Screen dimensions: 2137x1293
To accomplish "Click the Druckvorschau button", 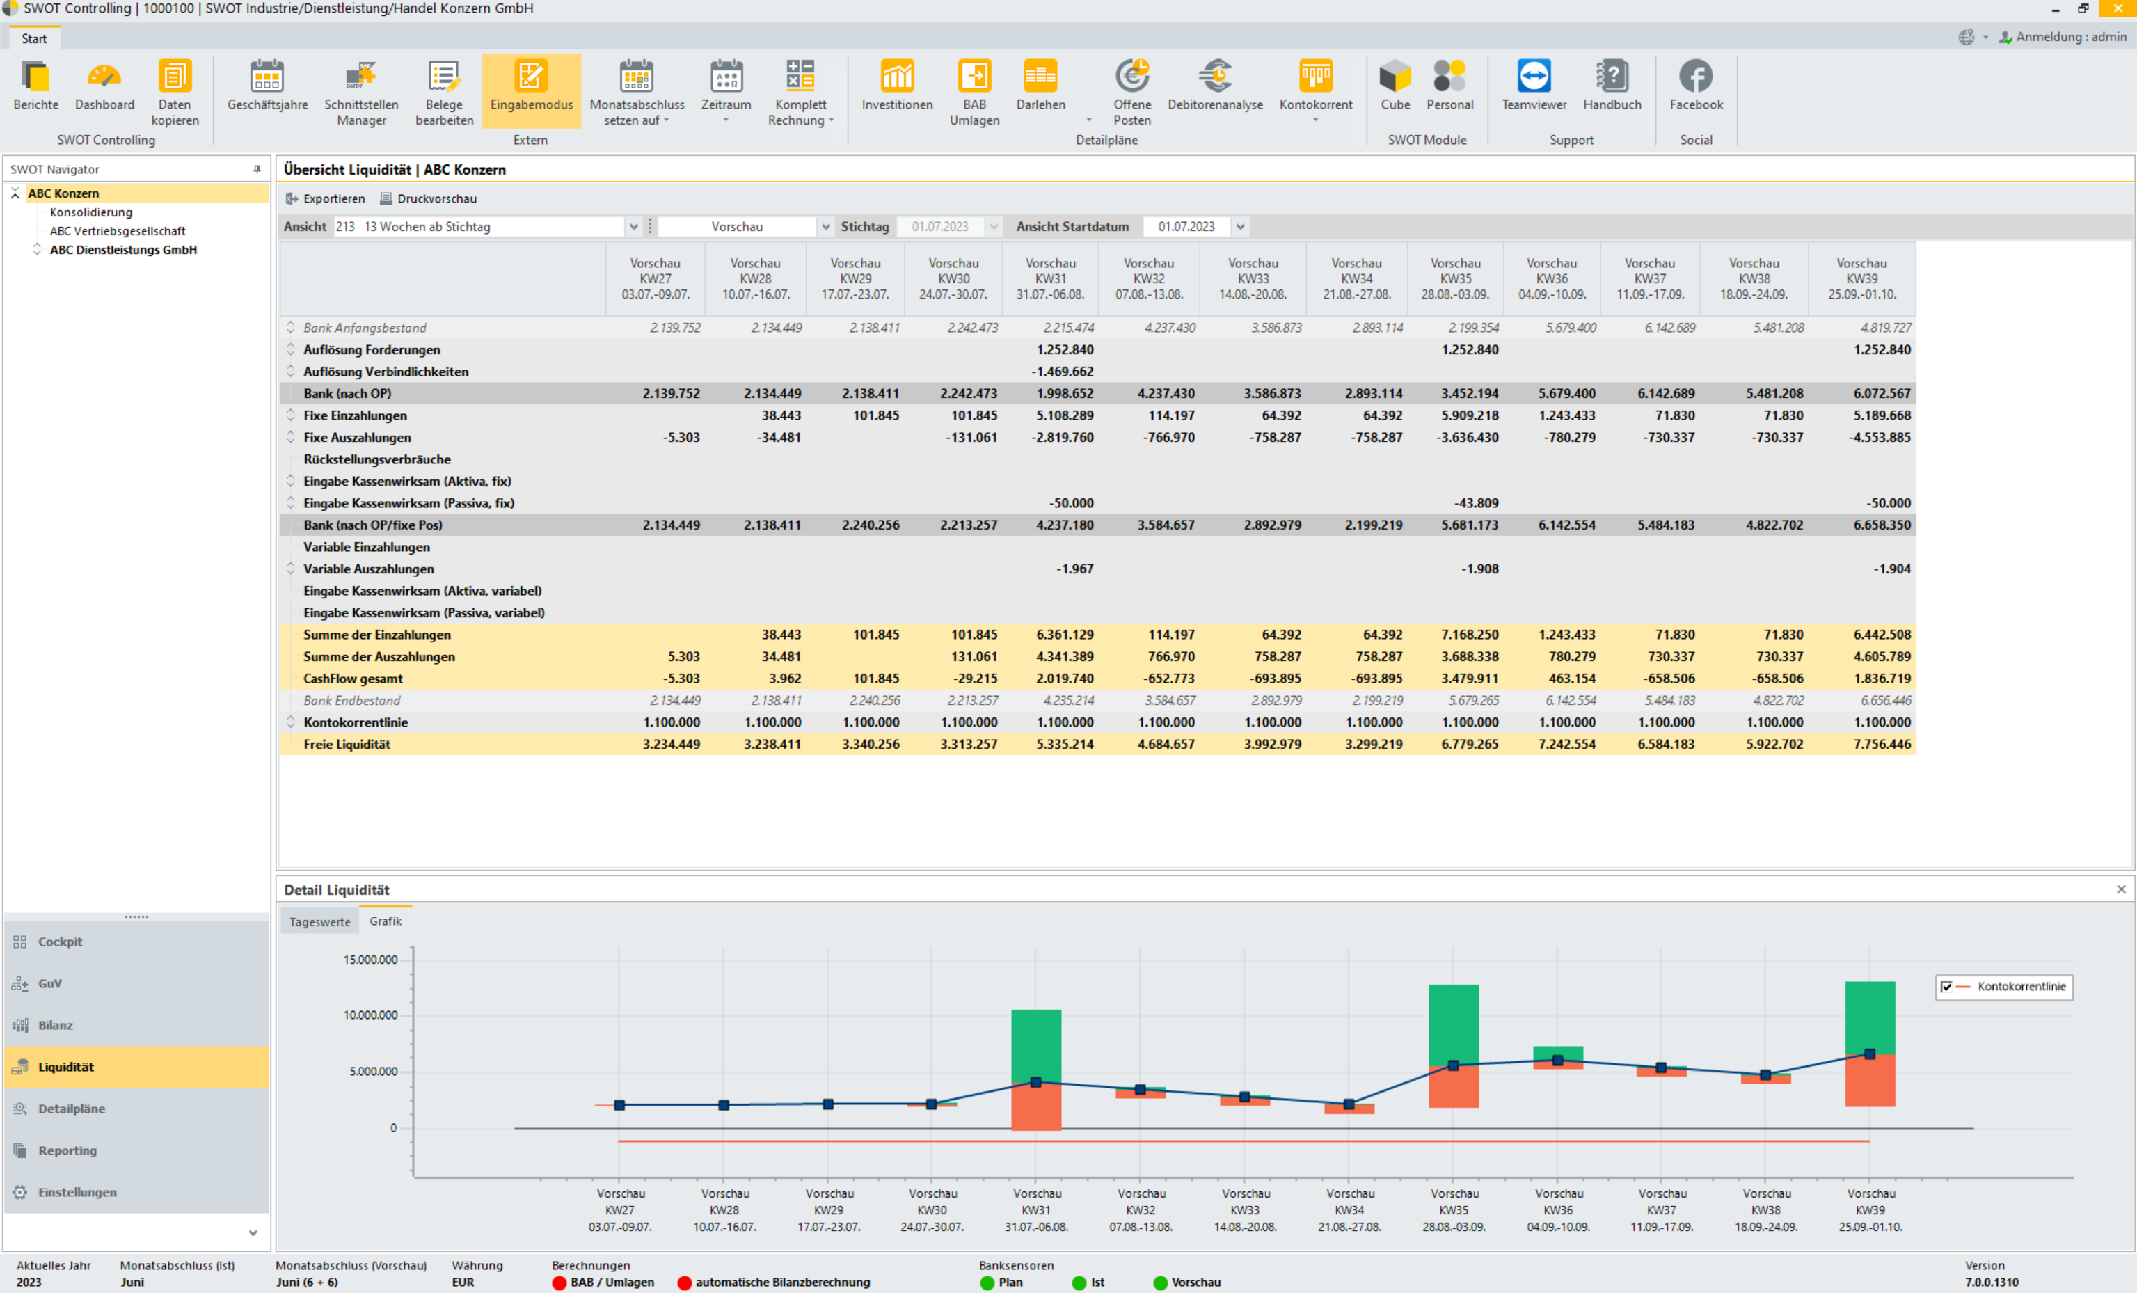I will (429, 198).
